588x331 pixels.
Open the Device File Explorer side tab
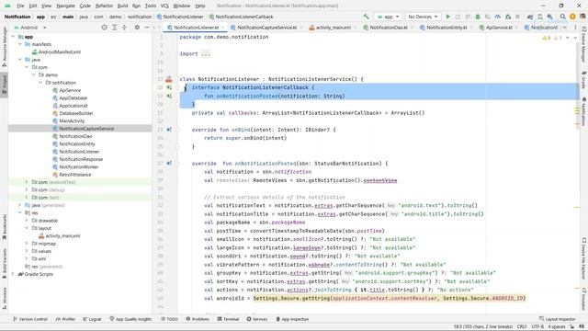coord(584,258)
